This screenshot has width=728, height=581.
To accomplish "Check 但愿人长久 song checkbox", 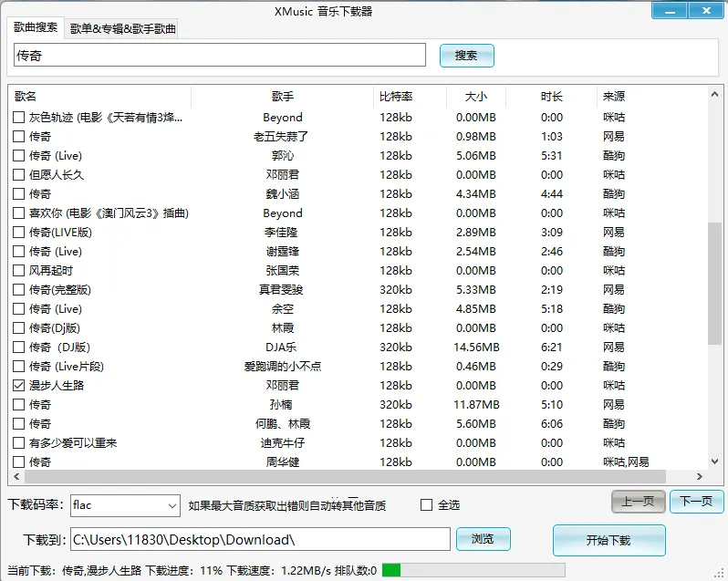I will [x=18, y=174].
